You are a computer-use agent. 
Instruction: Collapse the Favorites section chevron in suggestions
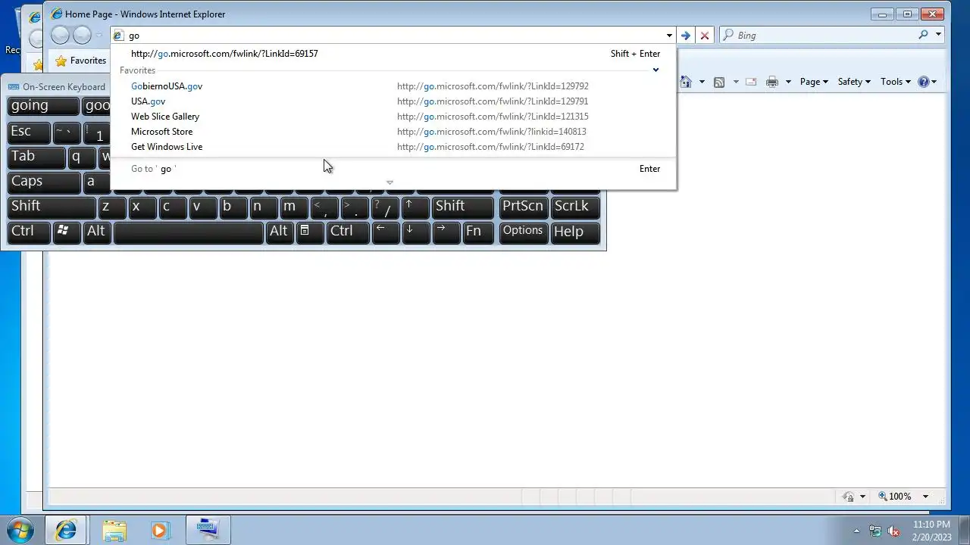(x=656, y=70)
